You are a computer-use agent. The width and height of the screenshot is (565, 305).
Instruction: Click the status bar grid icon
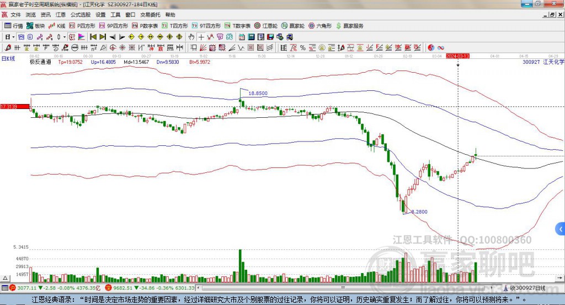click(4, 288)
